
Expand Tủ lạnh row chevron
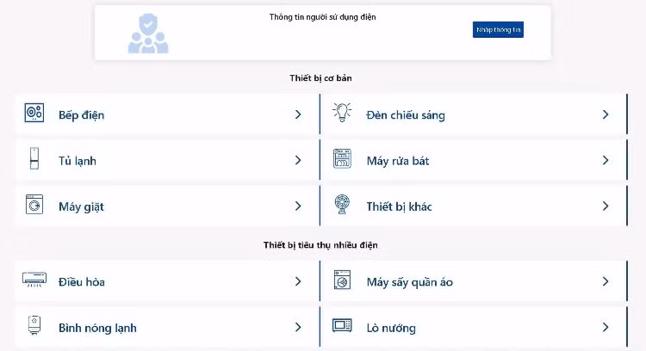(298, 160)
